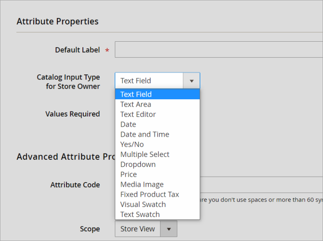Select Visual Swatch input type
Image resolution: width=323 pixels, height=241 pixels.
pos(143,204)
